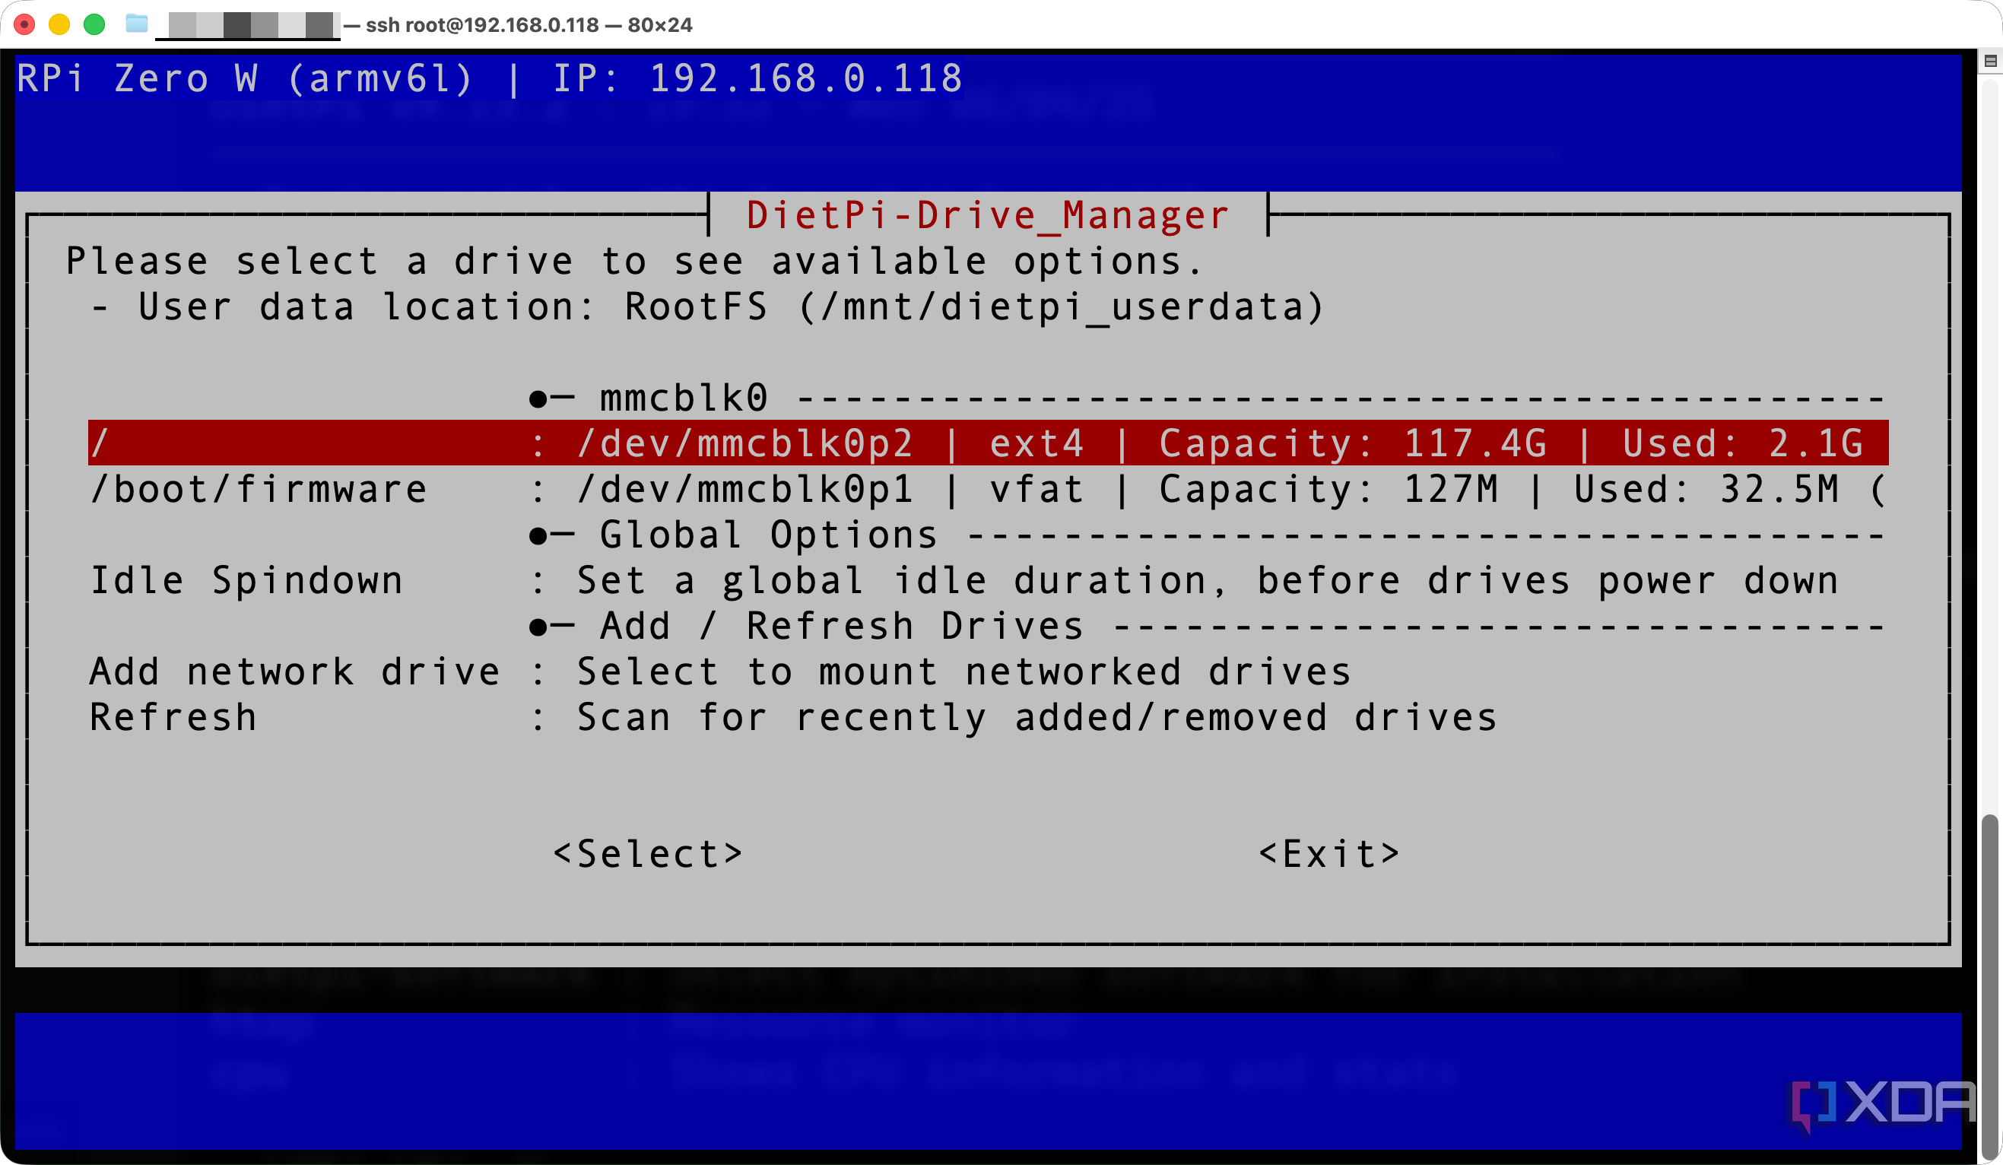The width and height of the screenshot is (2003, 1165).
Task: Click the RPi Zero W header line
Action: (x=490, y=78)
